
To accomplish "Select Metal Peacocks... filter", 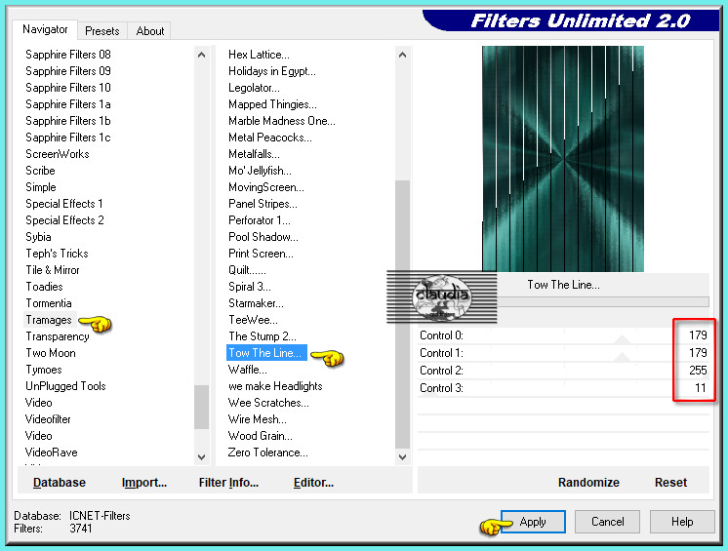I will click(270, 138).
